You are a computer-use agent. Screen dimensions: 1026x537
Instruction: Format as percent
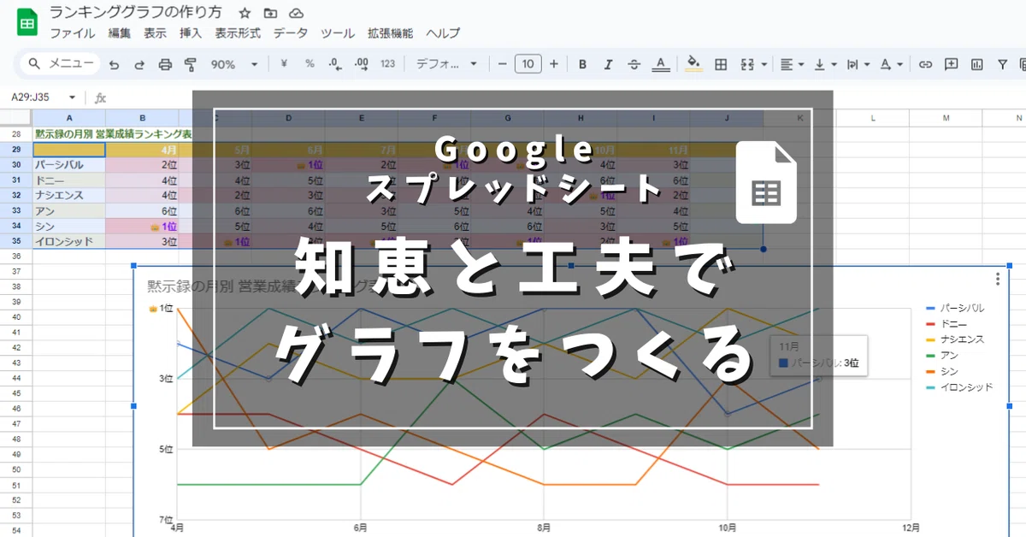pos(310,64)
